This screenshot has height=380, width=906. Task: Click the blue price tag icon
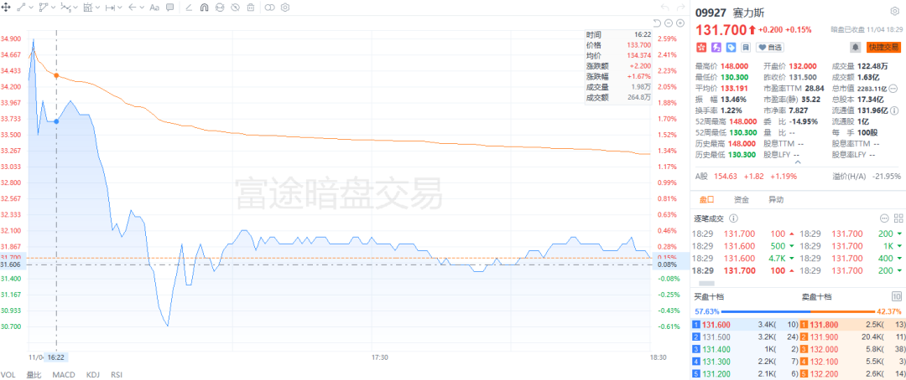point(731,47)
